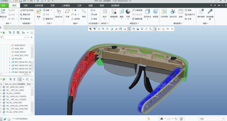Toggle the 分解视图 exploded view
The image size is (227, 121).
[x=137, y=10]
